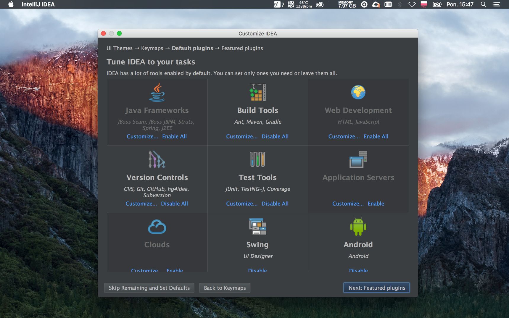Open Notification Center list icon
The width and height of the screenshot is (509, 318).
pyautogui.click(x=496, y=4)
